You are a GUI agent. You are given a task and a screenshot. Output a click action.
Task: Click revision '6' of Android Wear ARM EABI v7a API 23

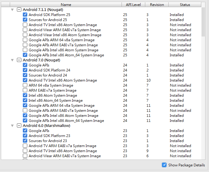147,156
